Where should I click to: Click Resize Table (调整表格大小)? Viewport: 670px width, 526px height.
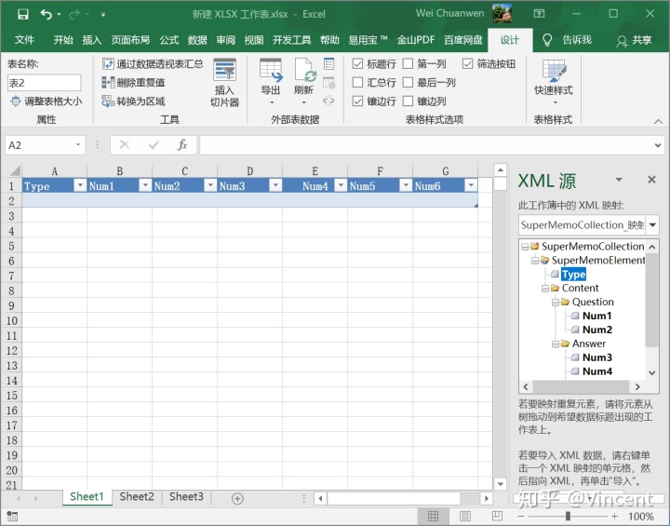[x=47, y=101]
